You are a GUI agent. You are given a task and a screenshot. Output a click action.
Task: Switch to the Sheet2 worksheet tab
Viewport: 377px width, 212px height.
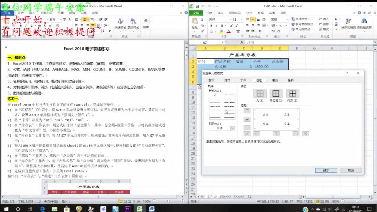click(x=225, y=197)
